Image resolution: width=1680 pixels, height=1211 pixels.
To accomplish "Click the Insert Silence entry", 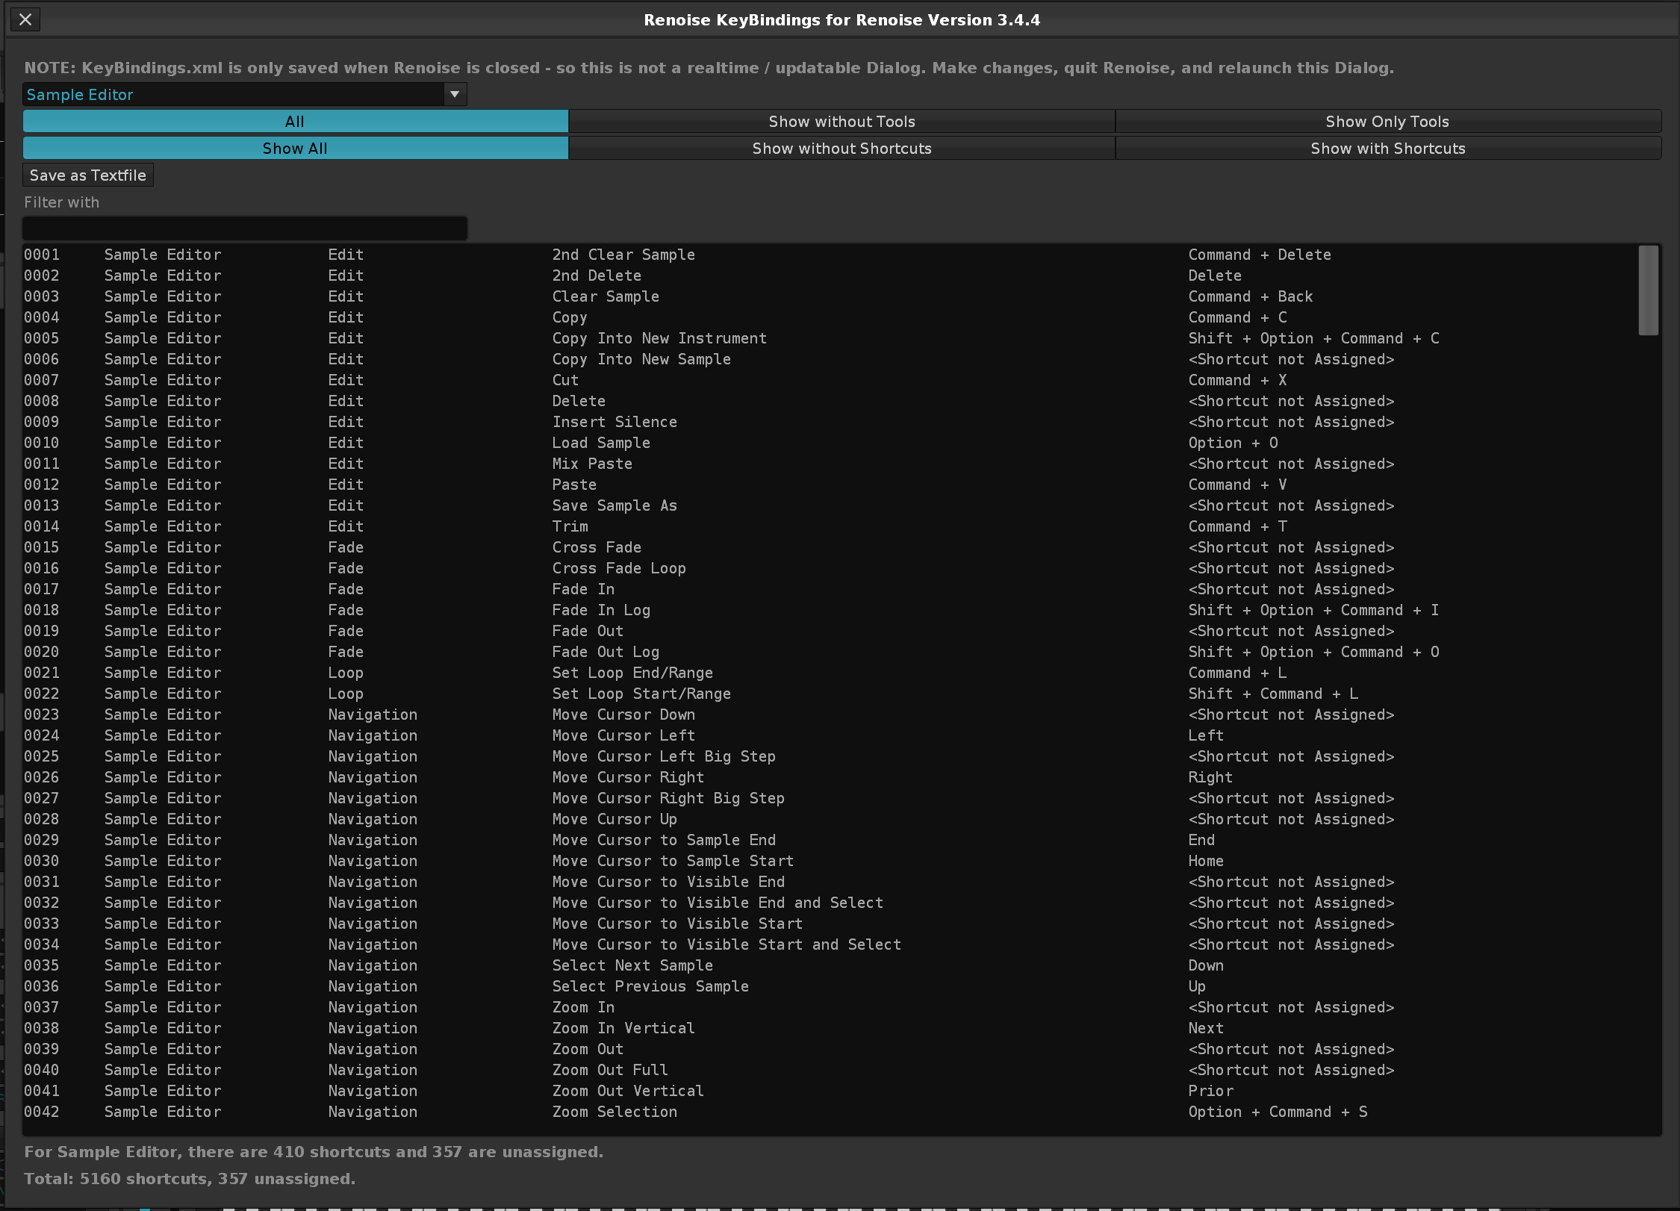I will 614,422.
